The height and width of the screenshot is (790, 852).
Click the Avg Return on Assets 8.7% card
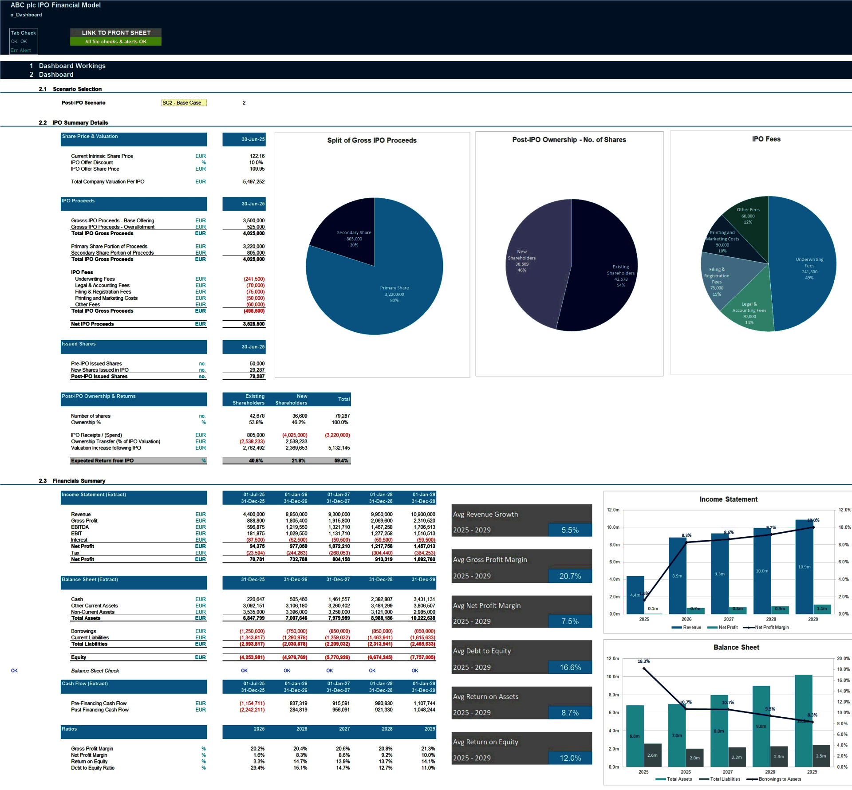pos(522,703)
